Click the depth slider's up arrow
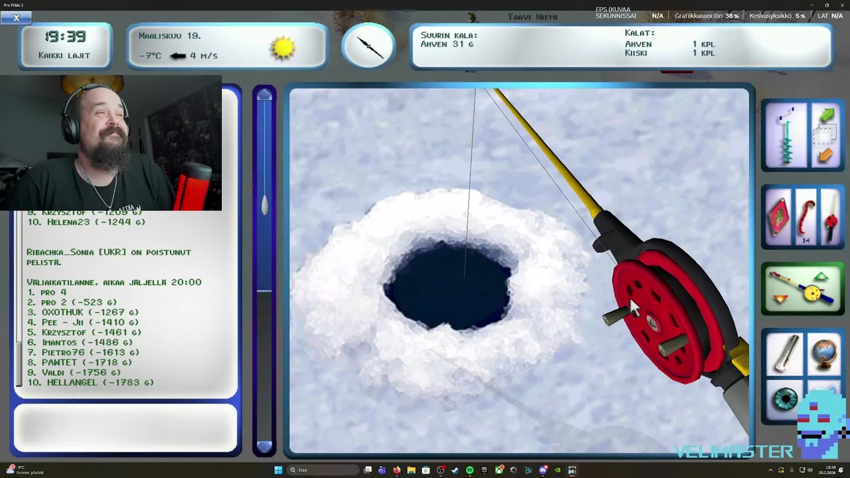850x478 pixels. (264, 95)
